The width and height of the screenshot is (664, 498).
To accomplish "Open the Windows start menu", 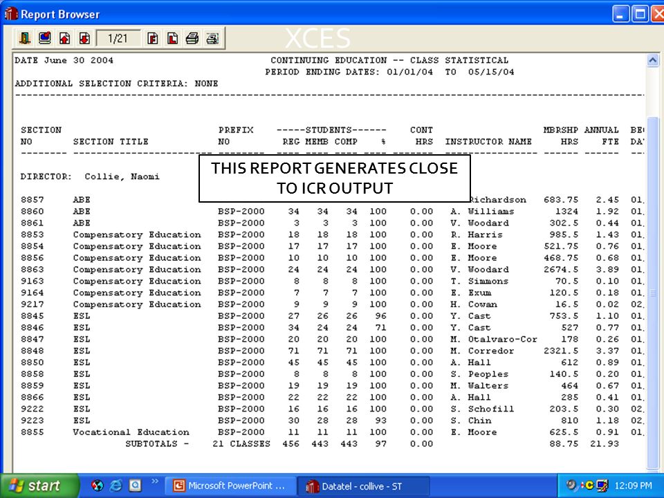I will pos(39,486).
